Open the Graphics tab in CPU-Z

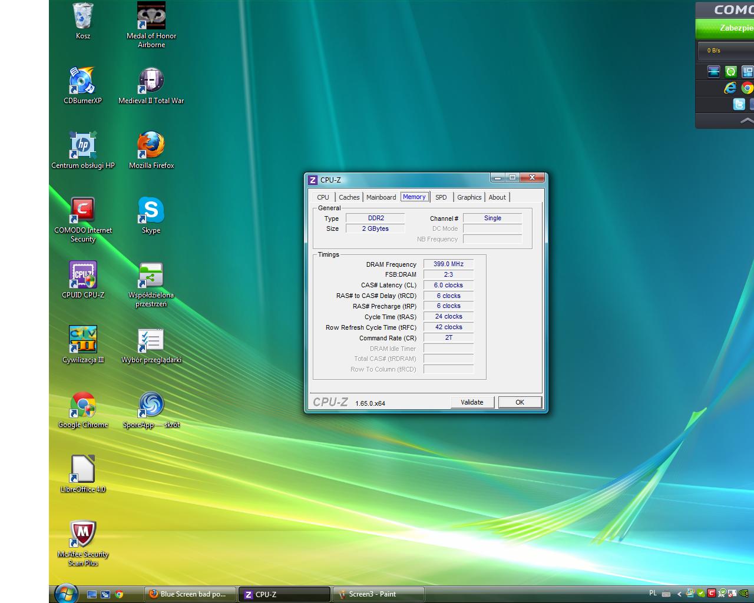468,197
